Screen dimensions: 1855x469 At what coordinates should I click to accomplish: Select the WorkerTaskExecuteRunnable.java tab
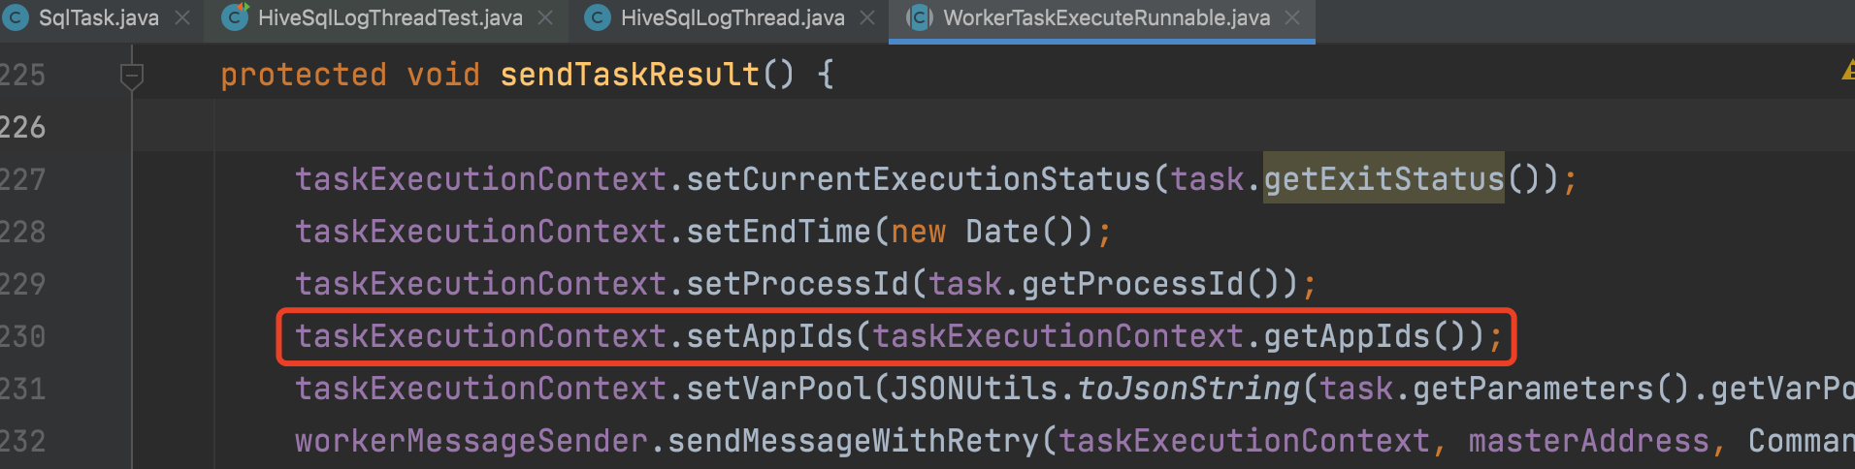coord(1106,18)
